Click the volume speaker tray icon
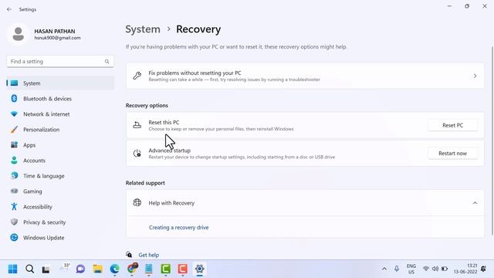This screenshot has width=494, height=278. [x=435, y=269]
